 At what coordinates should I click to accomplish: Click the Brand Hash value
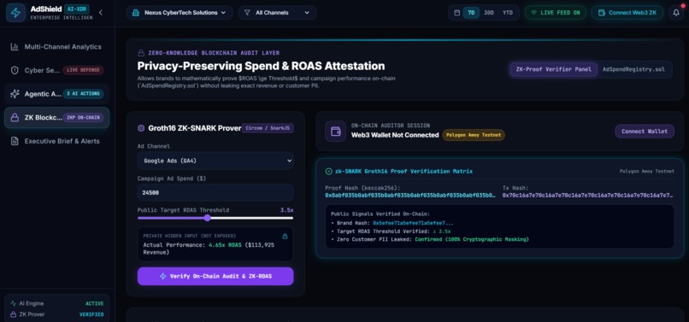(413, 223)
